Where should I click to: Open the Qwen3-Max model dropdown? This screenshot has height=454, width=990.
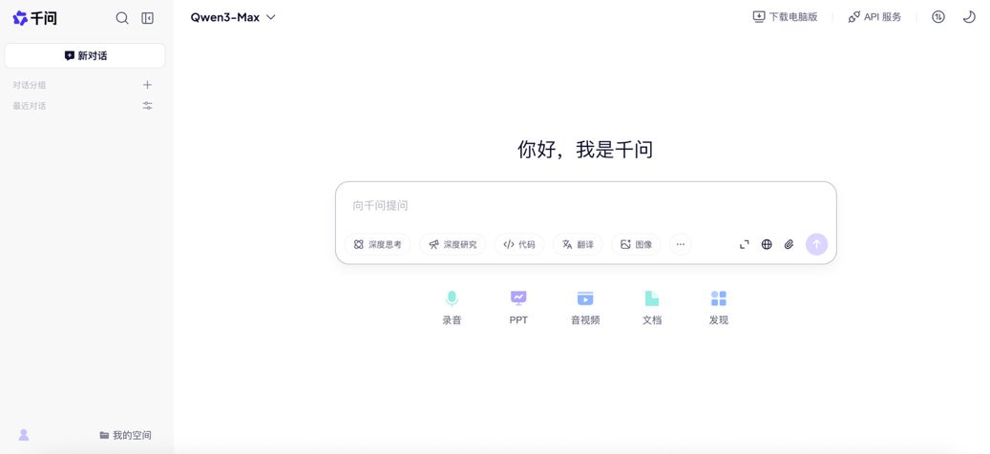coord(233,17)
